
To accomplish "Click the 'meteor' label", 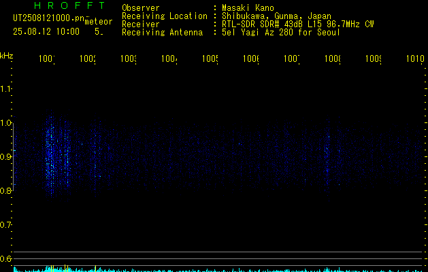I will pyautogui.click(x=99, y=22).
